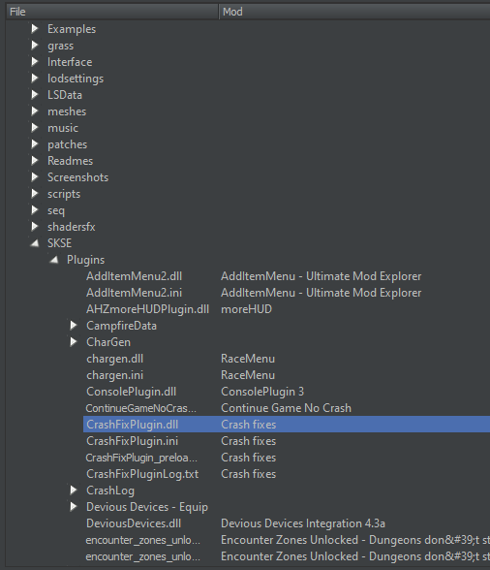Select highlighted CrashFixPlugin.dll file
Viewport: 490px width, 570px height.
coord(133,425)
